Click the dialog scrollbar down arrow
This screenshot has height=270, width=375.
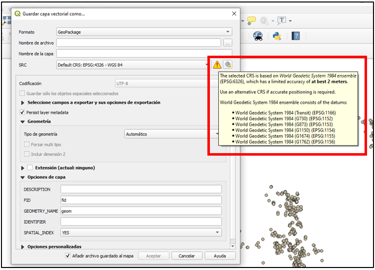(233, 246)
